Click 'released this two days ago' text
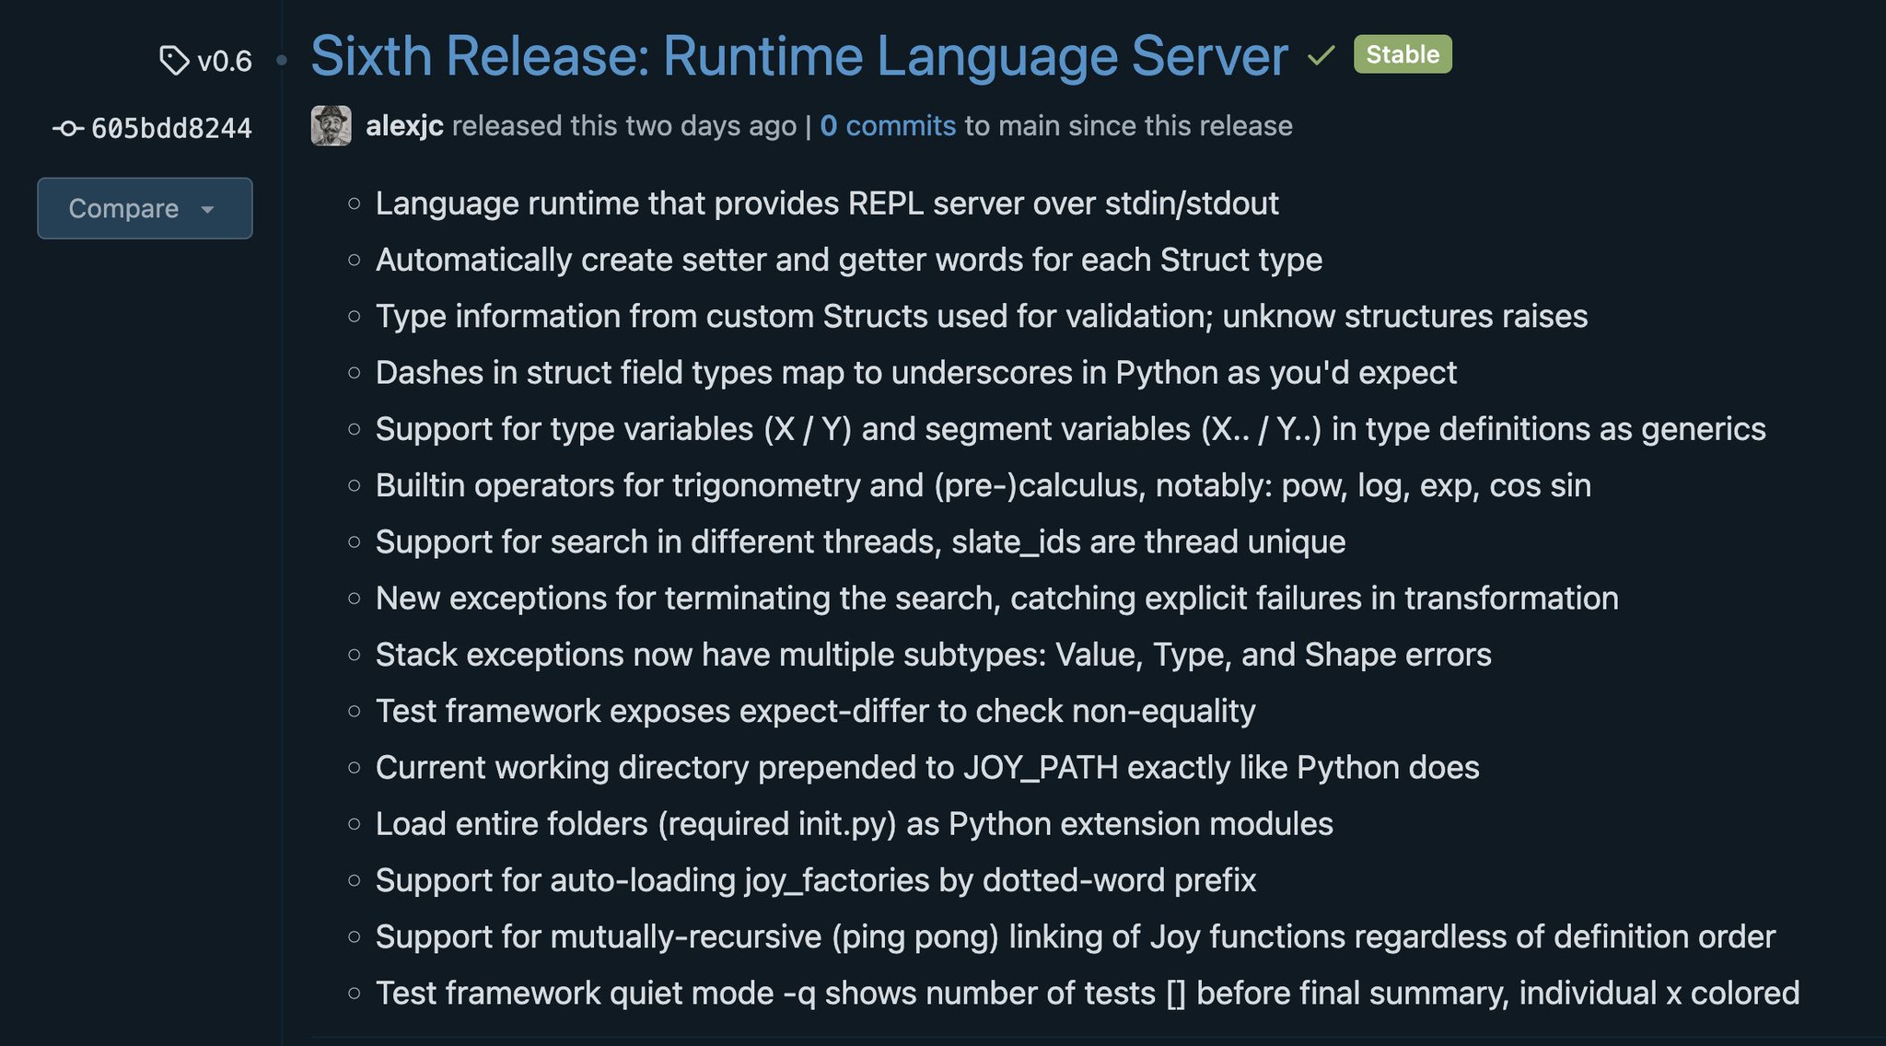 pyautogui.click(x=624, y=125)
